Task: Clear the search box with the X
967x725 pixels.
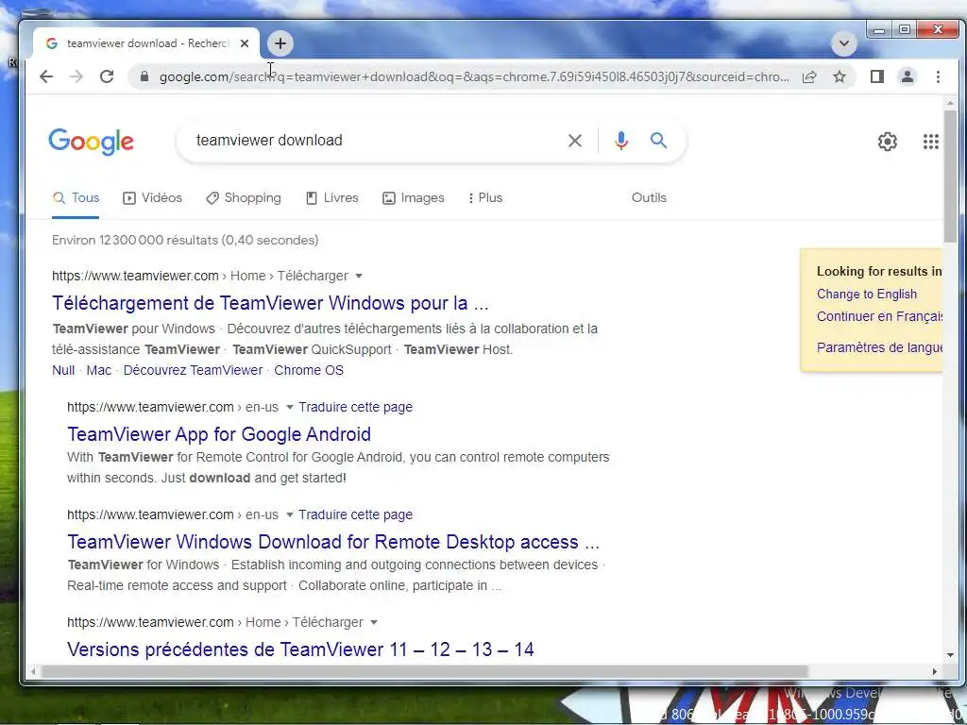Action: tap(575, 141)
